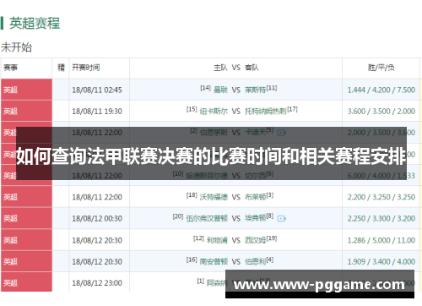Screen dimensions: 422x306
Task: Click ranking [19] beside 西汉姆
Action: pos(272,238)
